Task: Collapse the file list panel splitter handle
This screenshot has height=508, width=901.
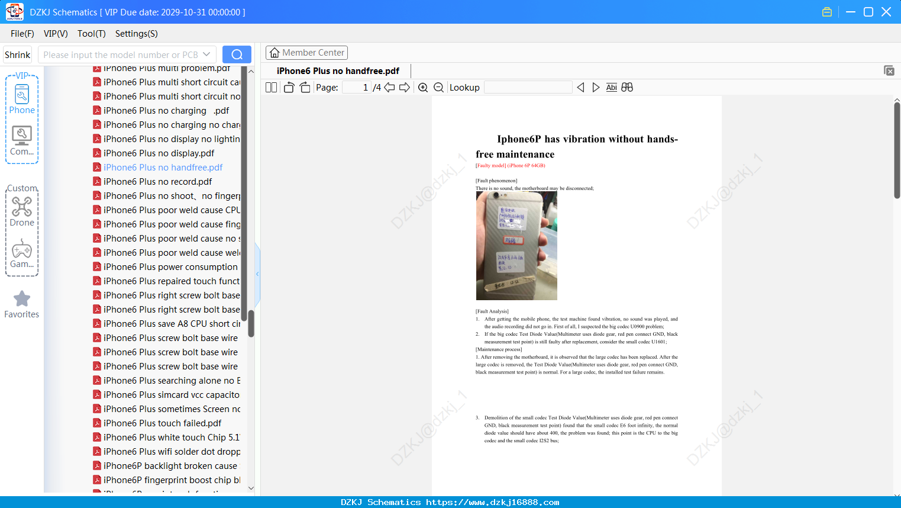Action: tap(257, 274)
